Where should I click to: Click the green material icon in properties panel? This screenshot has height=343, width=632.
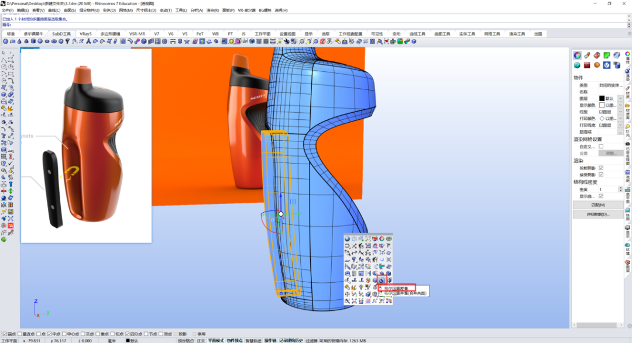607,55
